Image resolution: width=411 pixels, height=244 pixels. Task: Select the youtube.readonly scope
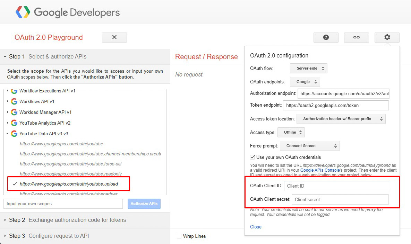[x=71, y=174]
